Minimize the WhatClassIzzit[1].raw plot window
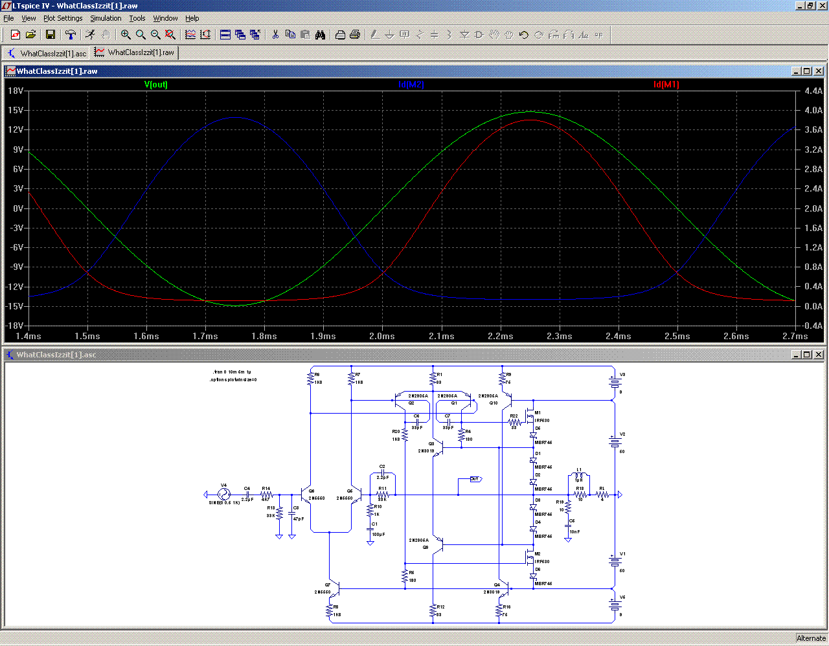Screen dimensions: 829x646 point(796,71)
